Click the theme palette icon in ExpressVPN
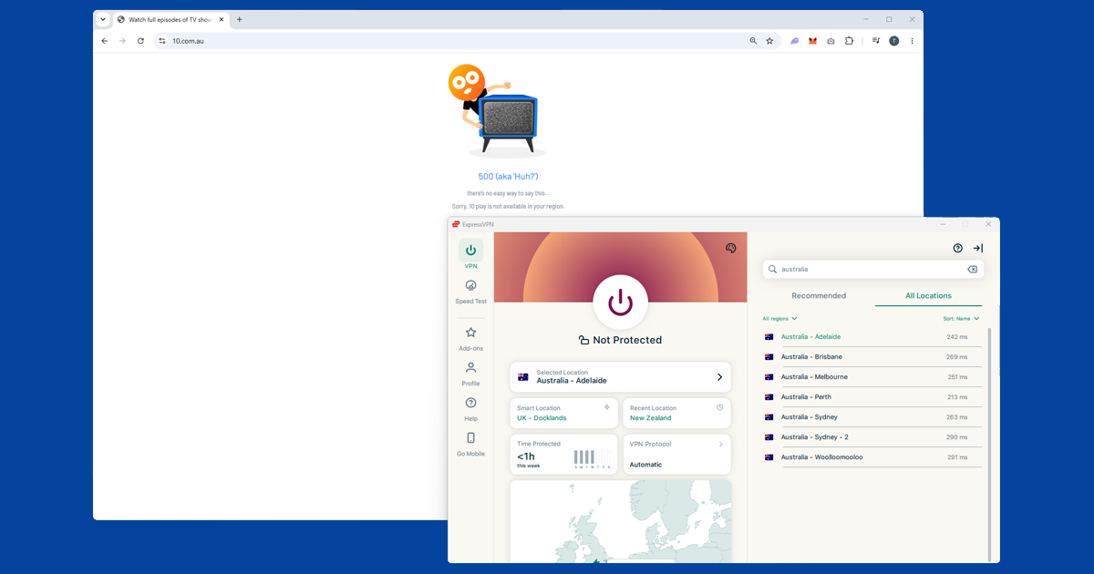The width and height of the screenshot is (1094, 574). tap(730, 248)
